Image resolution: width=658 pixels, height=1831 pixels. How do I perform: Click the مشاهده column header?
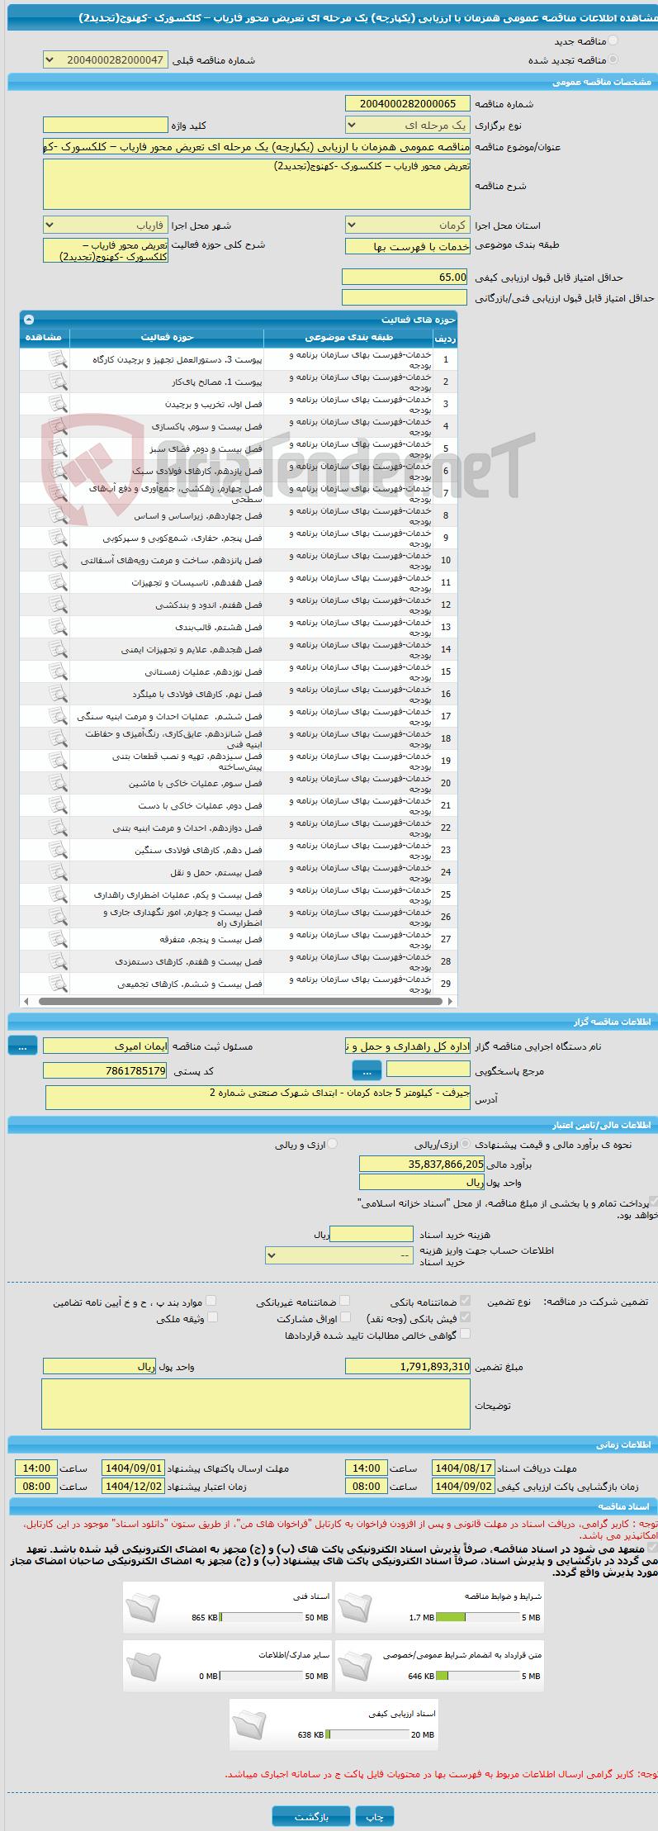coord(44,337)
